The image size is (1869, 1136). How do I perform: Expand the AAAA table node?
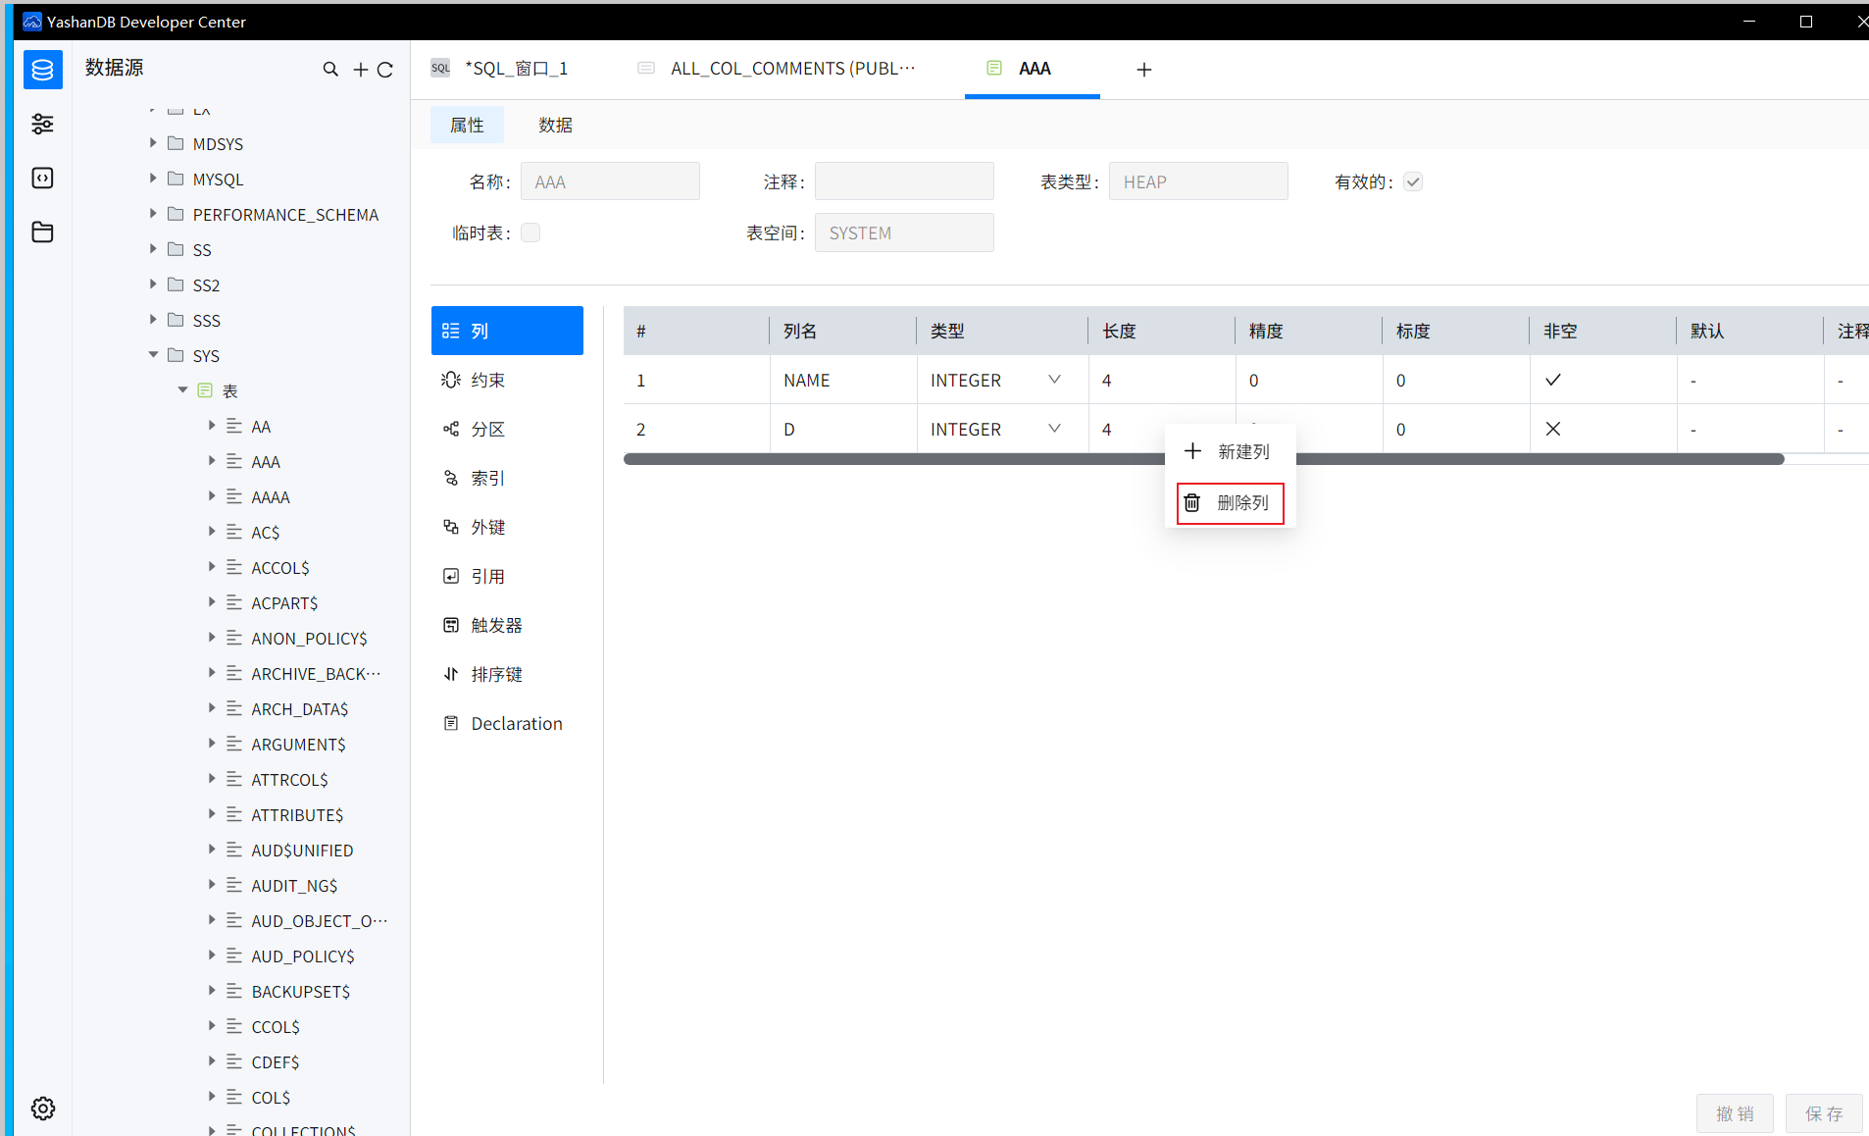coord(212,496)
